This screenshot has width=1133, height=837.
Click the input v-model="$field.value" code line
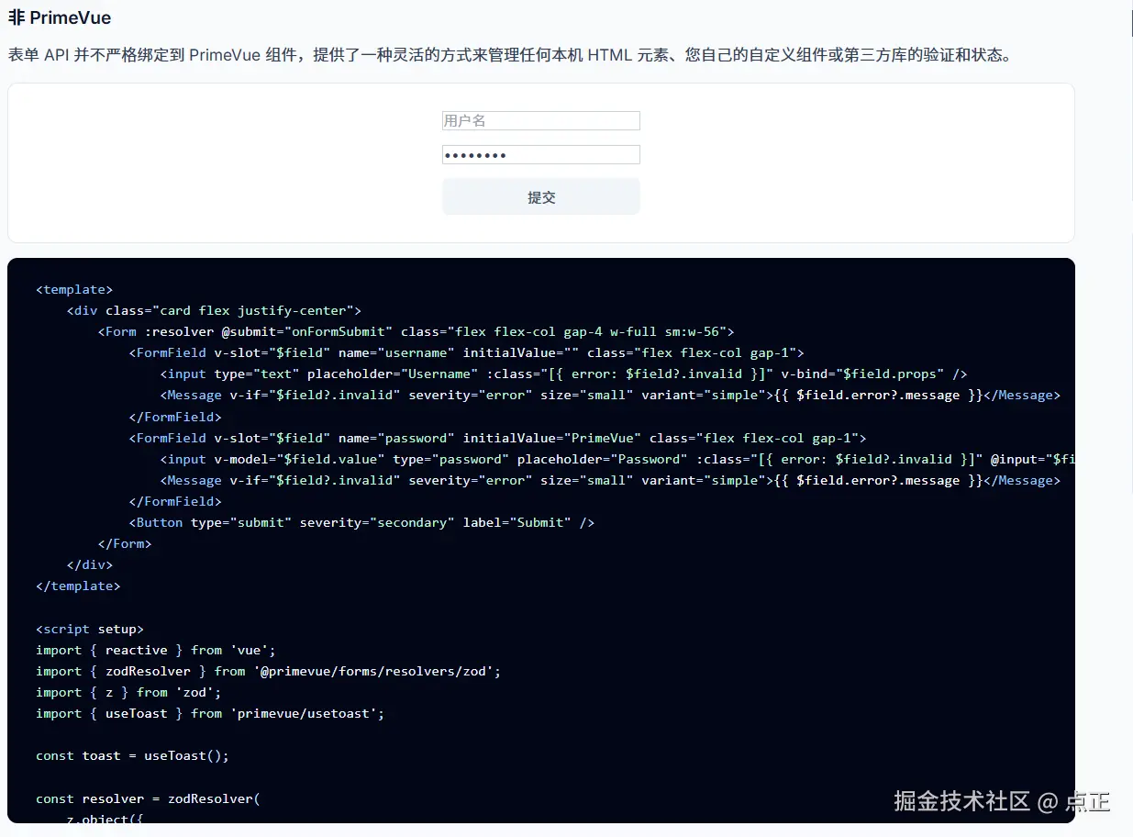coord(617,459)
